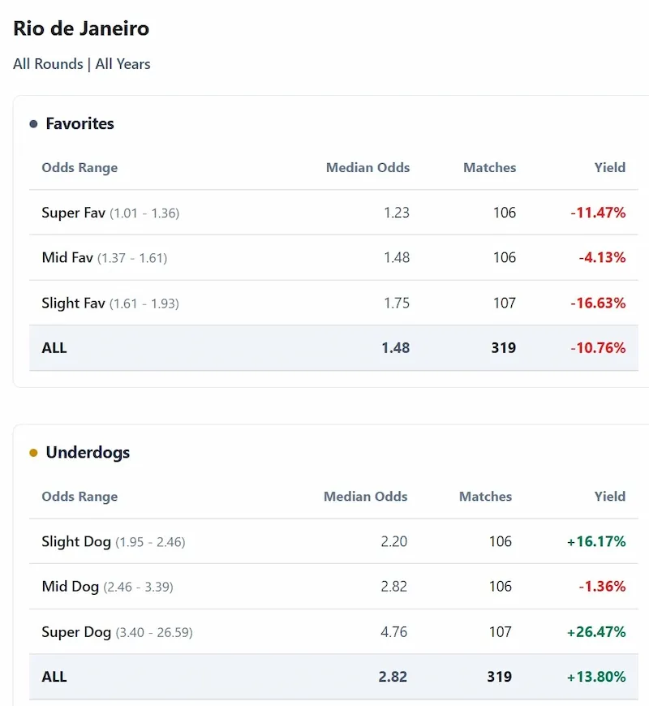Click the +26.47% yield value
The height and width of the screenshot is (706, 649).
pos(597,632)
